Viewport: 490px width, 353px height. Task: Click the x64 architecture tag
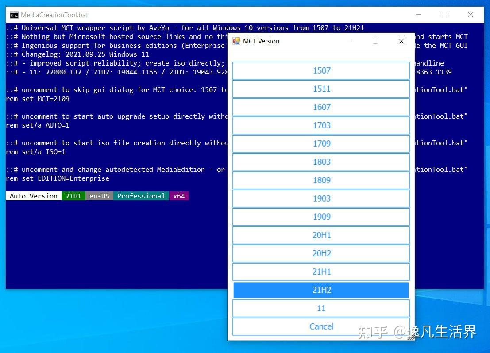pos(179,196)
